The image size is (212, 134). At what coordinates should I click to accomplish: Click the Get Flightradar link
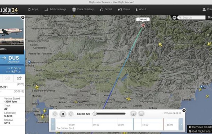(200, 131)
